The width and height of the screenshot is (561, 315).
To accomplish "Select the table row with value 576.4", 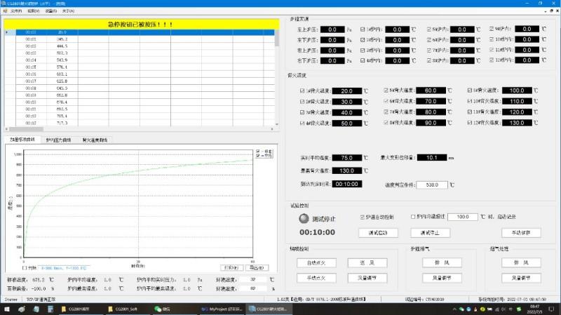I will coord(140,67).
